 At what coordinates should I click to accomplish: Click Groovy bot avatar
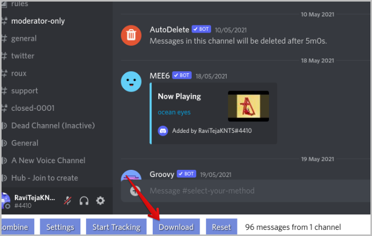131,175
